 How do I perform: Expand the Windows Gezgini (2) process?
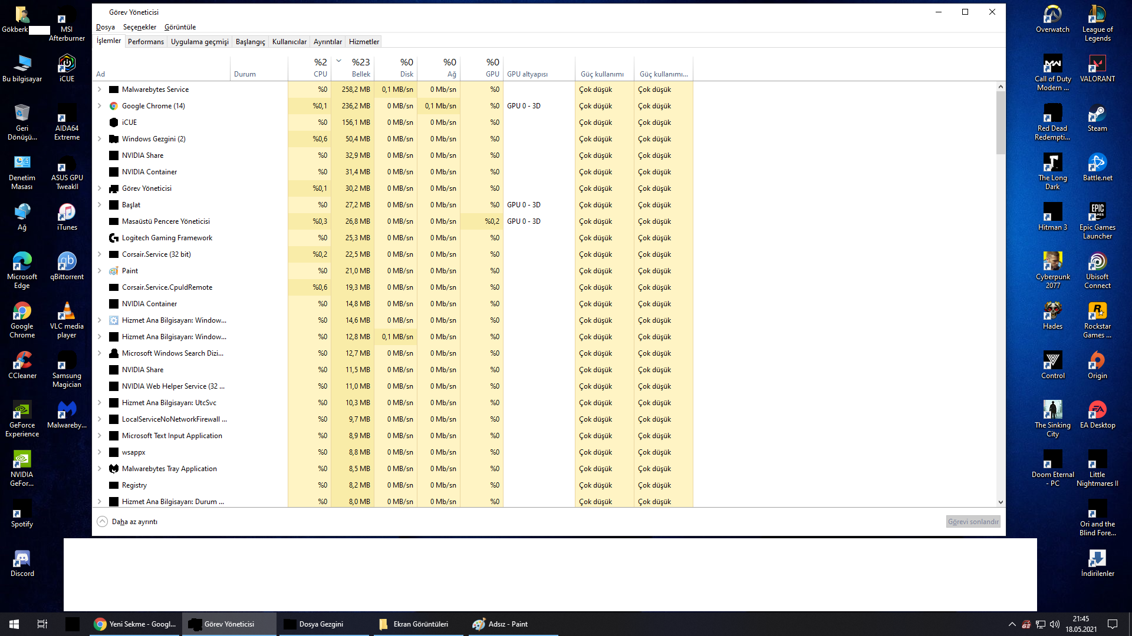(x=100, y=139)
